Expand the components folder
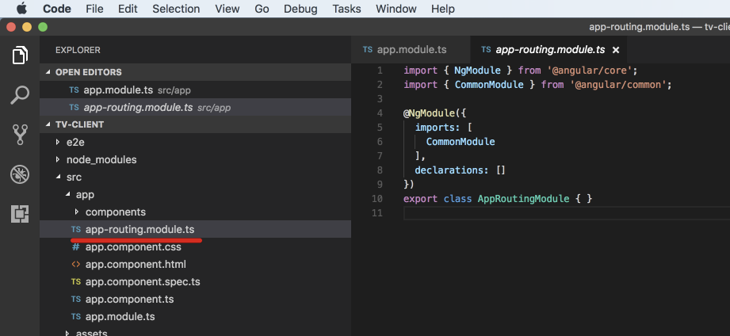Screen dimensions: 730x336 pyautogui.click(x=115, y=212)
